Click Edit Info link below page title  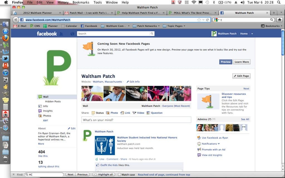click(x=133, y=82)
